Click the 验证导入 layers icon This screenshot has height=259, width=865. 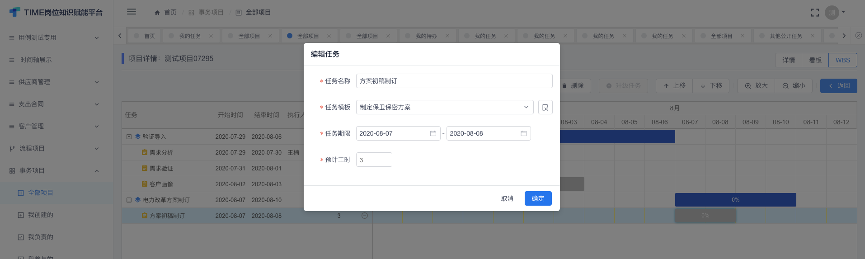coord(138,136)
